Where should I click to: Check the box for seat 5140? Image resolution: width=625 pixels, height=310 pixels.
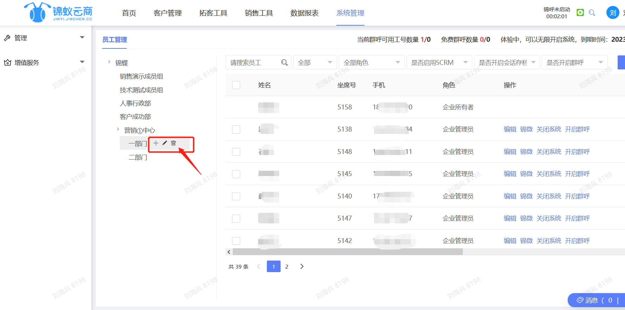[x=236, y=196]
